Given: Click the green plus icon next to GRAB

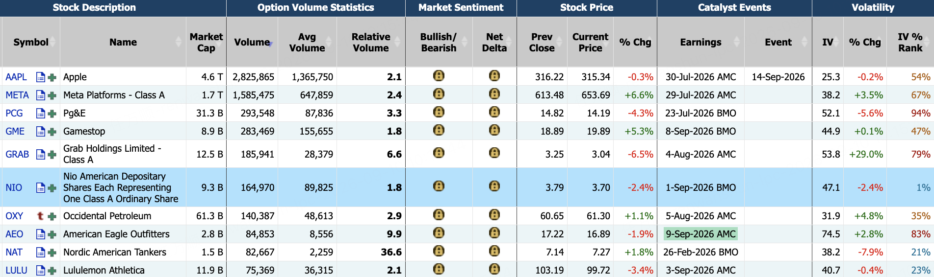Looking at the screenshot, I should coord(52,155).
